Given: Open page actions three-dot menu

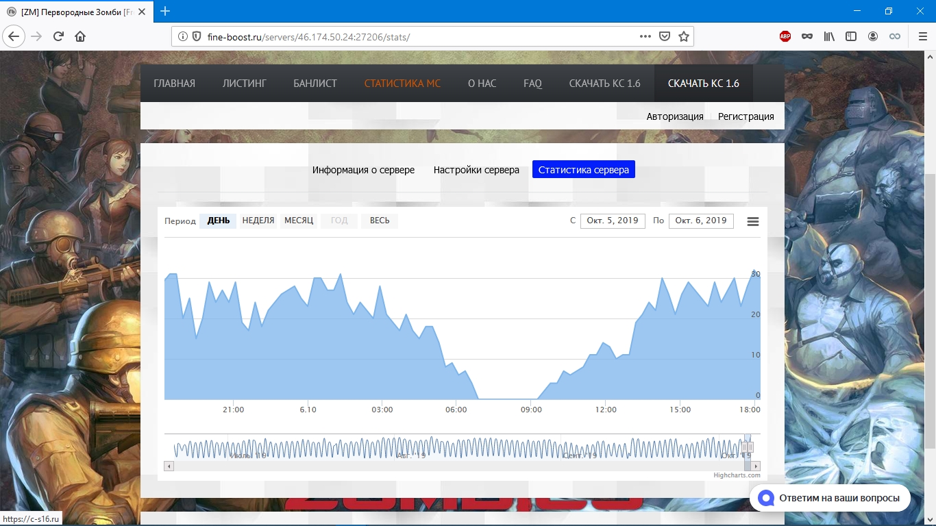Looking at the screenshot, I should pos(645,36).
